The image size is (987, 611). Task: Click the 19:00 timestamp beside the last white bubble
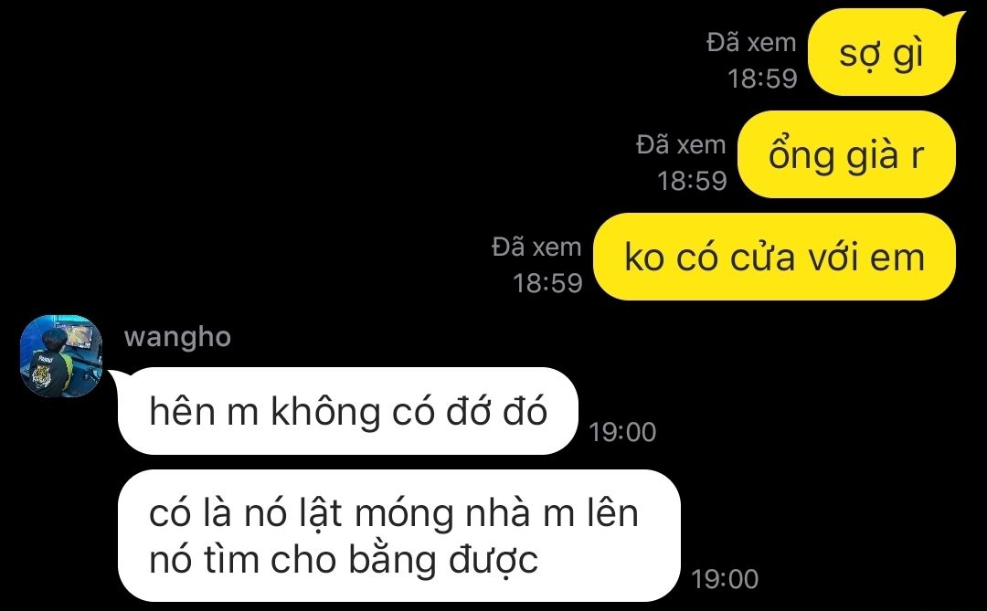pos(725,579)
